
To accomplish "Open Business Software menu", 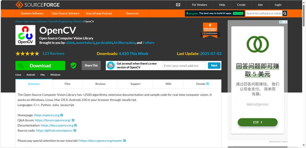I will tap(32, 14).
